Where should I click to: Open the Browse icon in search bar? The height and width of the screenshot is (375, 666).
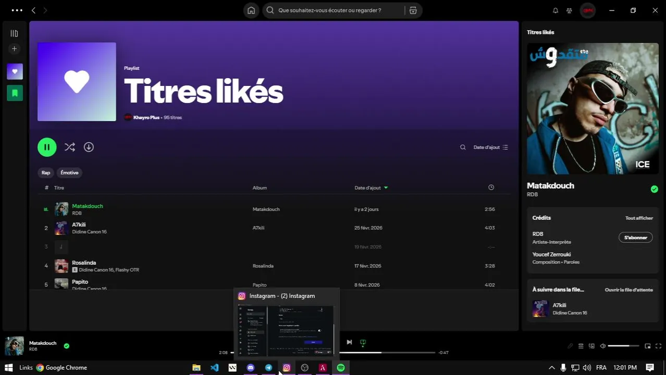(413, 10)
